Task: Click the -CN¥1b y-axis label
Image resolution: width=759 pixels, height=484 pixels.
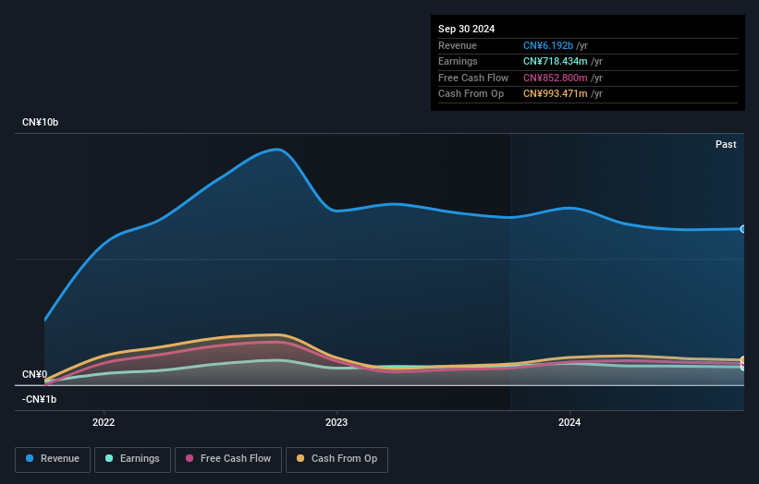Action: tap(39, 399)
